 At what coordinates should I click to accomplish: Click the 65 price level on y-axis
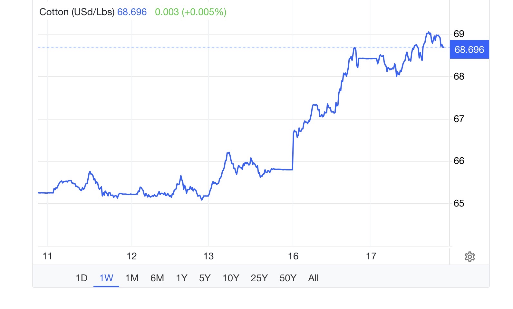coord(459,203)
